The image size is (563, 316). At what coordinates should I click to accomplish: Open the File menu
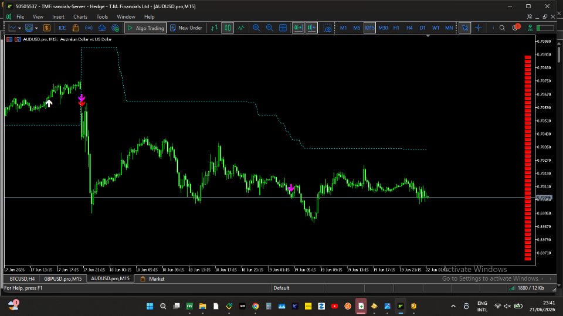[20, 17]
